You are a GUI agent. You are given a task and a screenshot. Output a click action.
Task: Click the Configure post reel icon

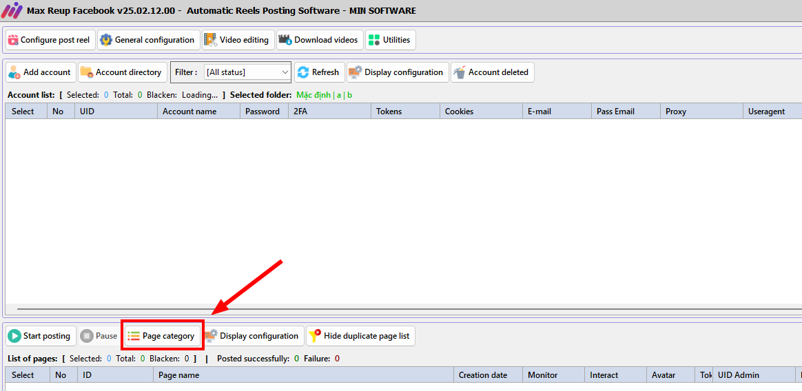(x=13, y=40)
